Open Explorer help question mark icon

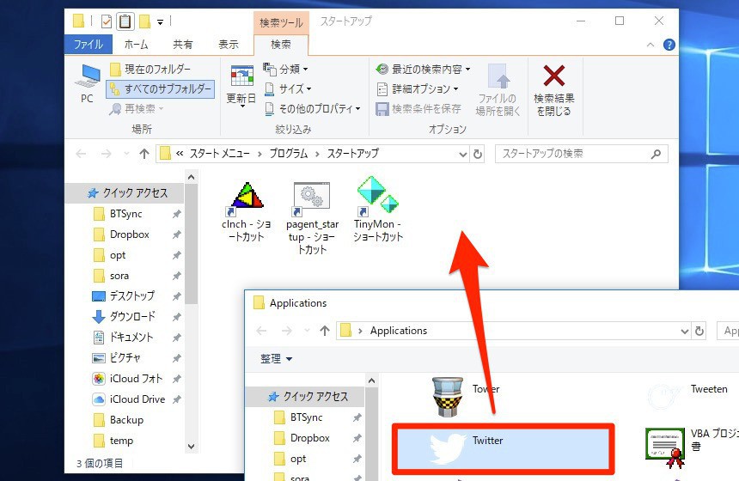[x=669, y=45]
